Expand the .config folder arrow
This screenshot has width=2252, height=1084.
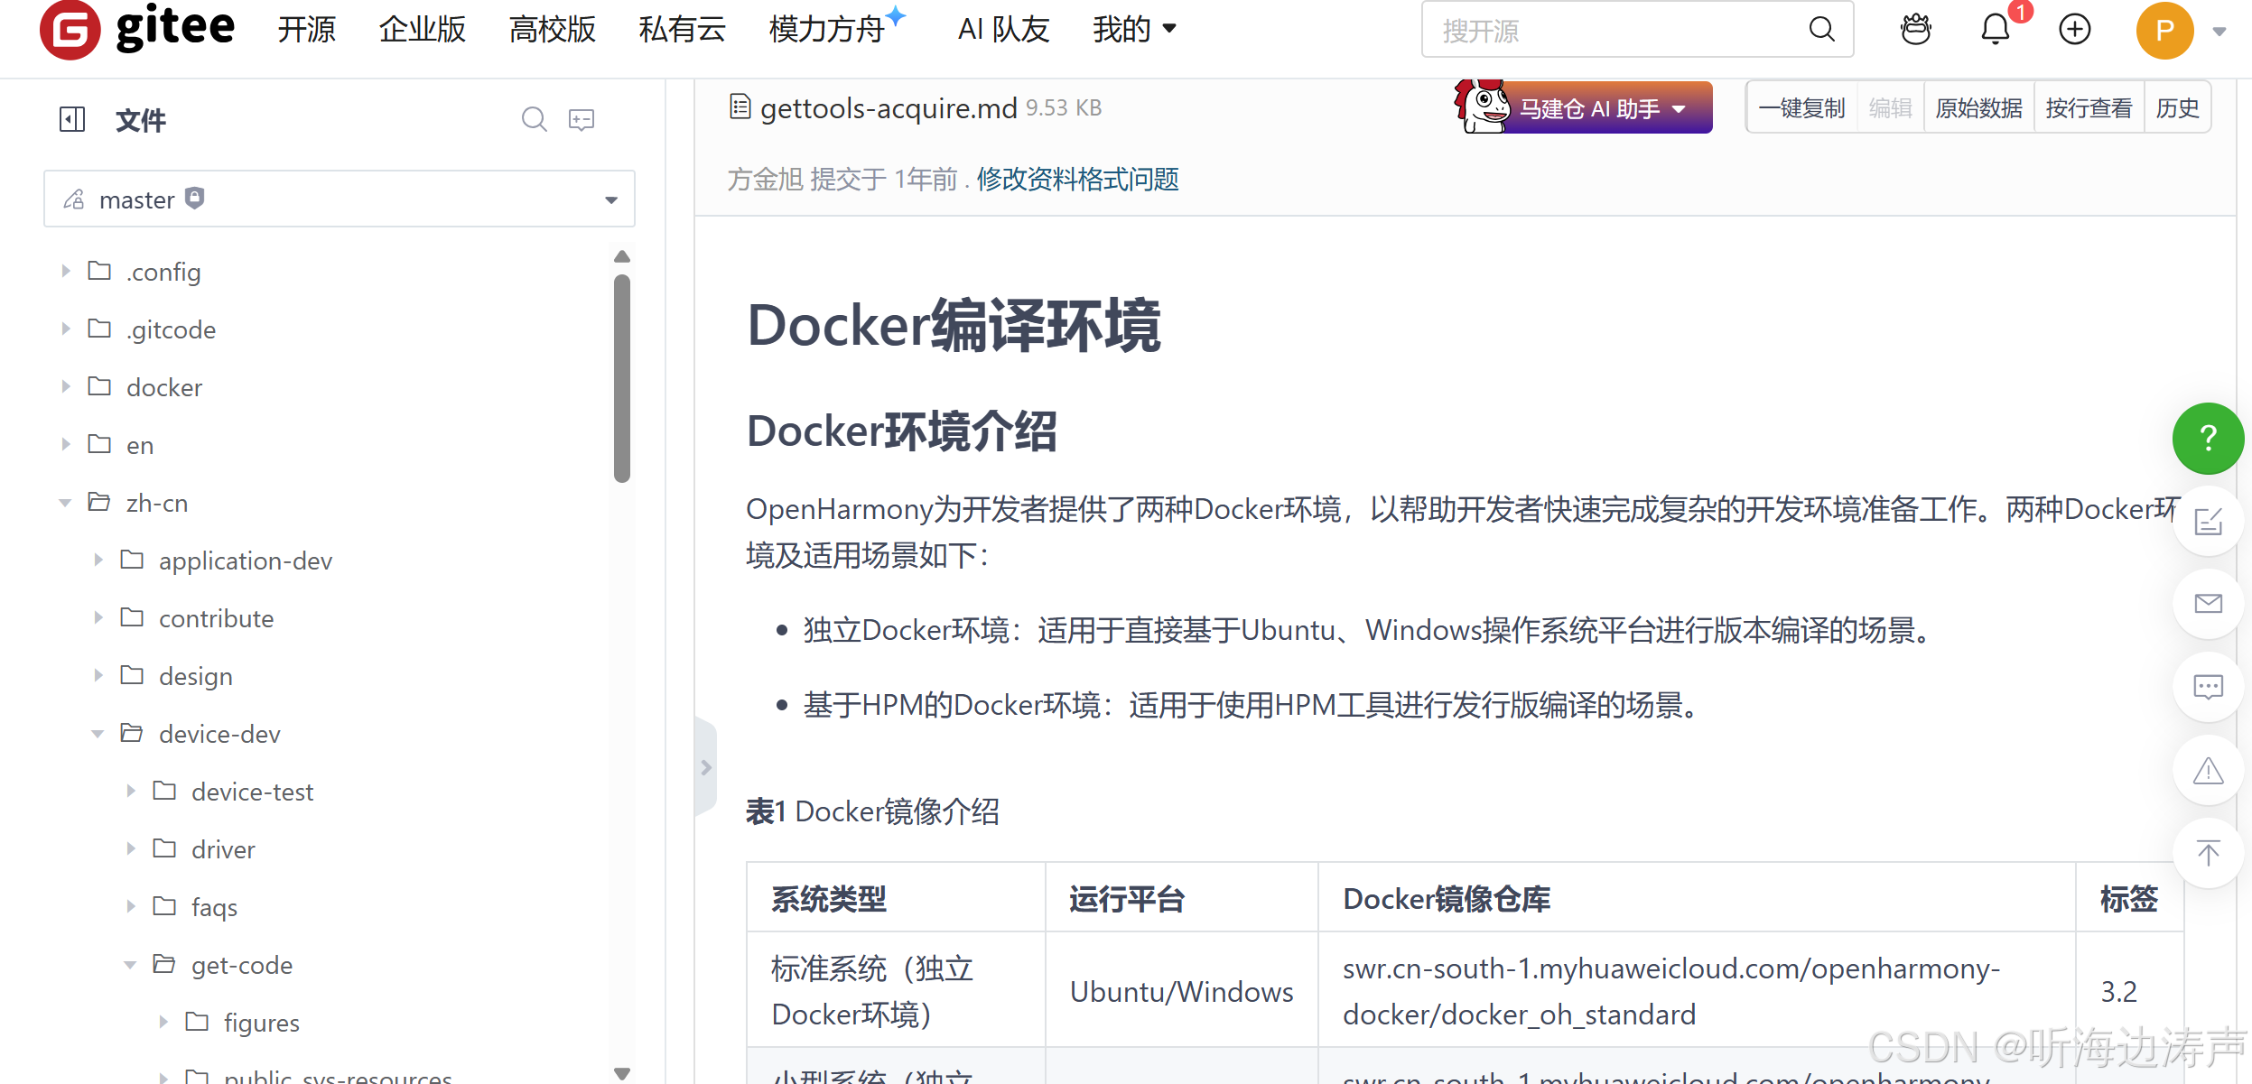pyautogui.click(x=65, y=271)
